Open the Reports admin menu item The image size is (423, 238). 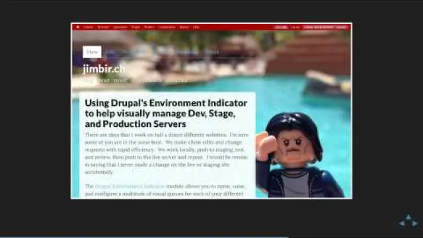pos(184,27)
